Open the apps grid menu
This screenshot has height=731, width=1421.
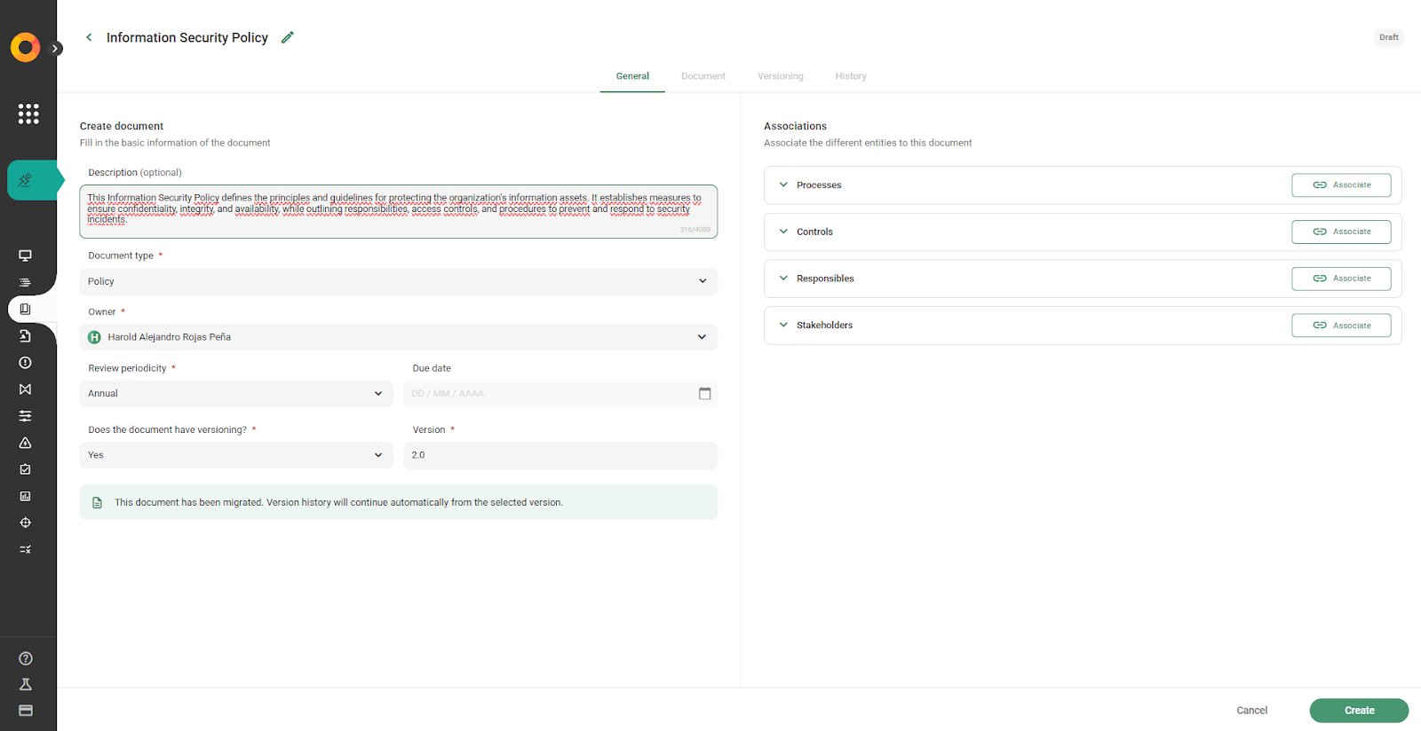[x=28, y=114]
